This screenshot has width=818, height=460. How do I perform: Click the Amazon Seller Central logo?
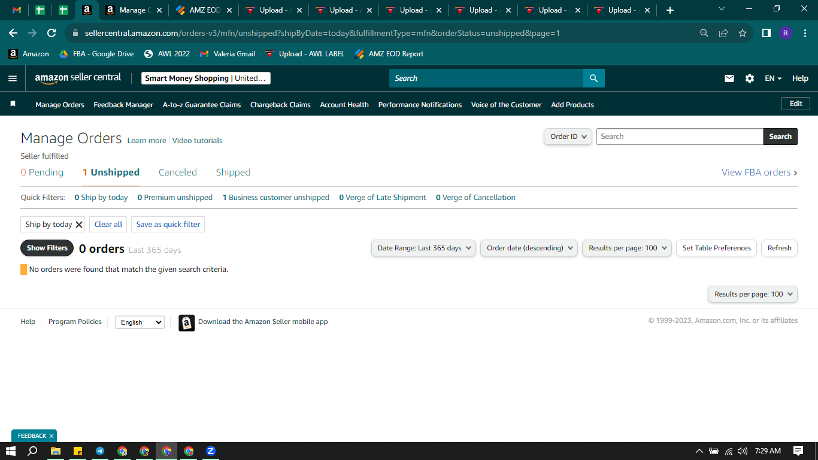tap(78, 78)
